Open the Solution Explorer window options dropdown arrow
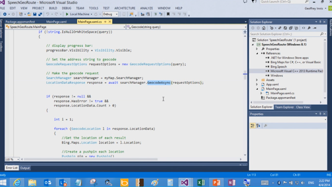The width and height of the screenshot is (332, 187). 316,22
